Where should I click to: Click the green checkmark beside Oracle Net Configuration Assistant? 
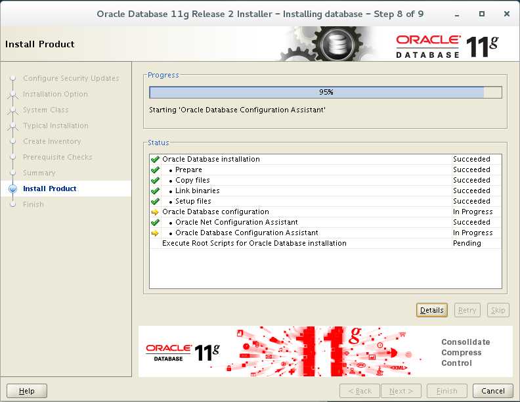pos(155,223)
